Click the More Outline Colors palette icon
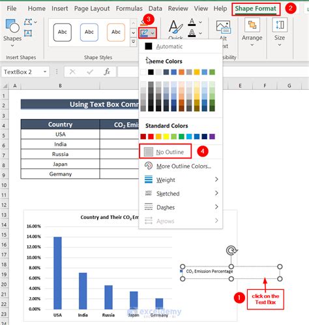The height and width of the screenshot is (325, 309). click(149, 166)
